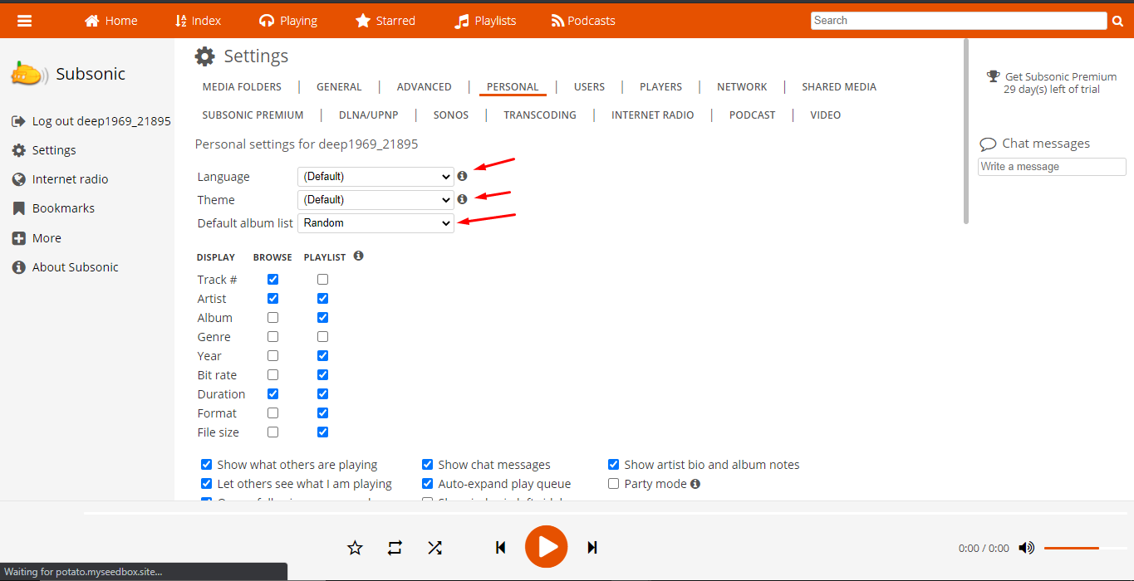The width and height of the screenshot is (1134, 581).
Task: Disable Show chat messages
Action: pyautogui.click(x=427, y=464)
